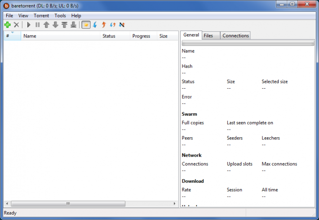This screenshot has width=319, height=220.
Task: Switch to the Files tab
Action: click(x=211, y=36)
